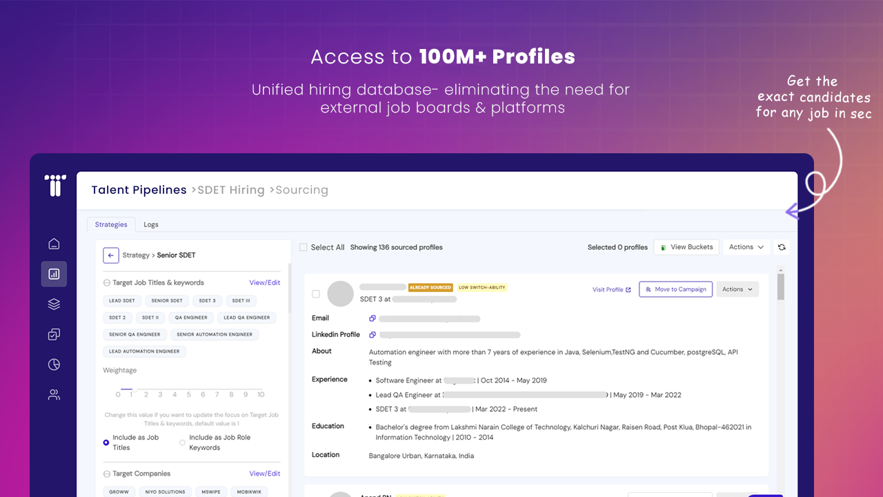Viewport: 883px width, 497px height.
Task: Open the stacked layers sidebar icon
Action: coord(54,304)
